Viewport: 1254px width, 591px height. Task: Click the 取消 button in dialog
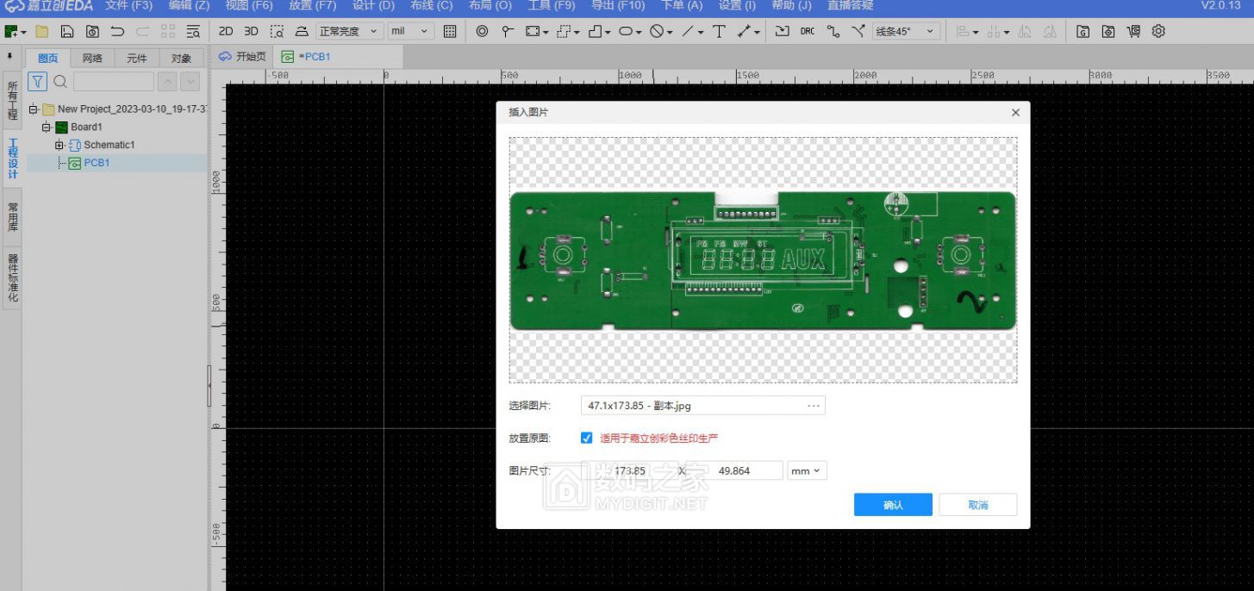978,505
